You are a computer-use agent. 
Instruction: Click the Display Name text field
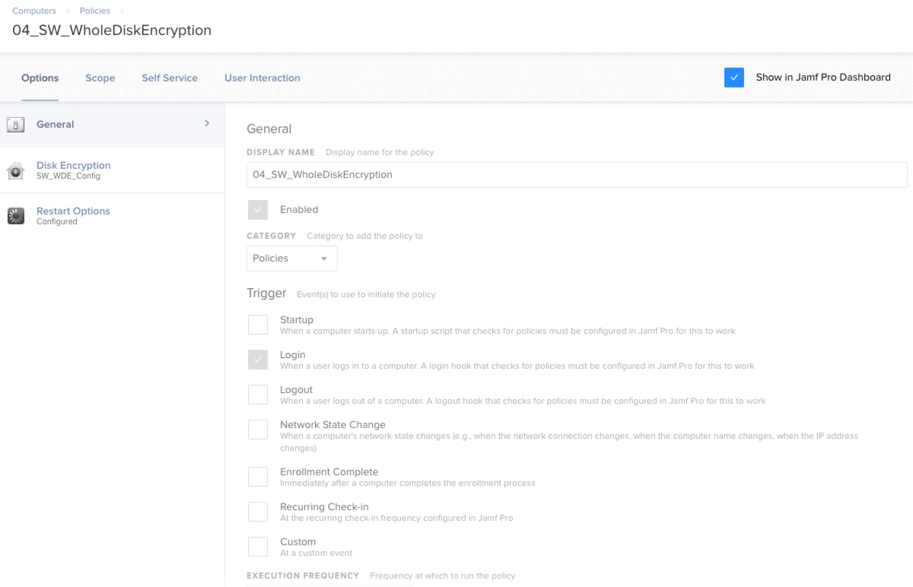[576, 175]
